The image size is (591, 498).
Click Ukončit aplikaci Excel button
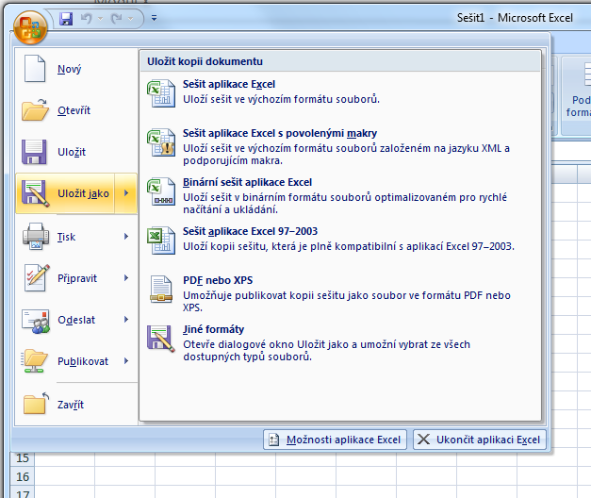[x=480, y=440]
